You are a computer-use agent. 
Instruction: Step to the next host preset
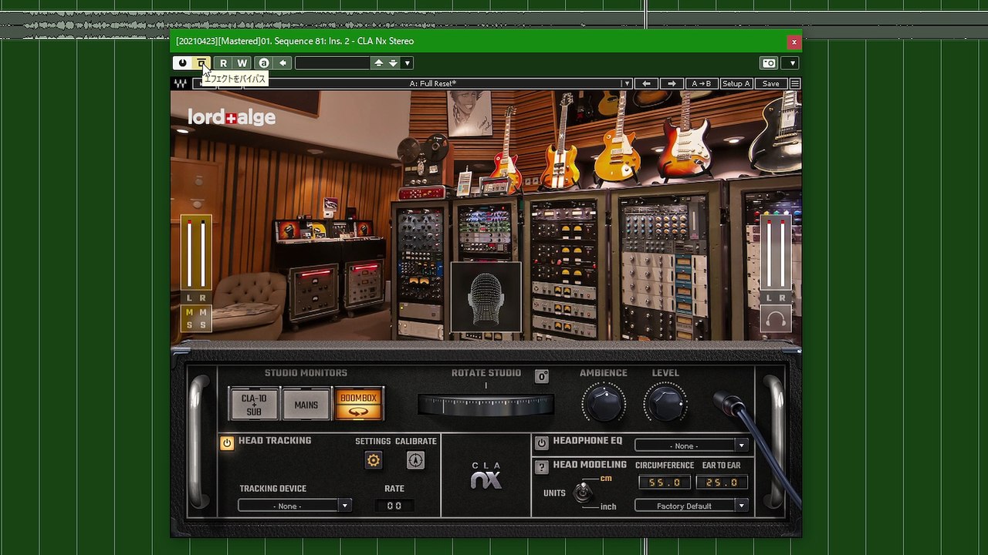pyautogui.click(x=393, y=63)
